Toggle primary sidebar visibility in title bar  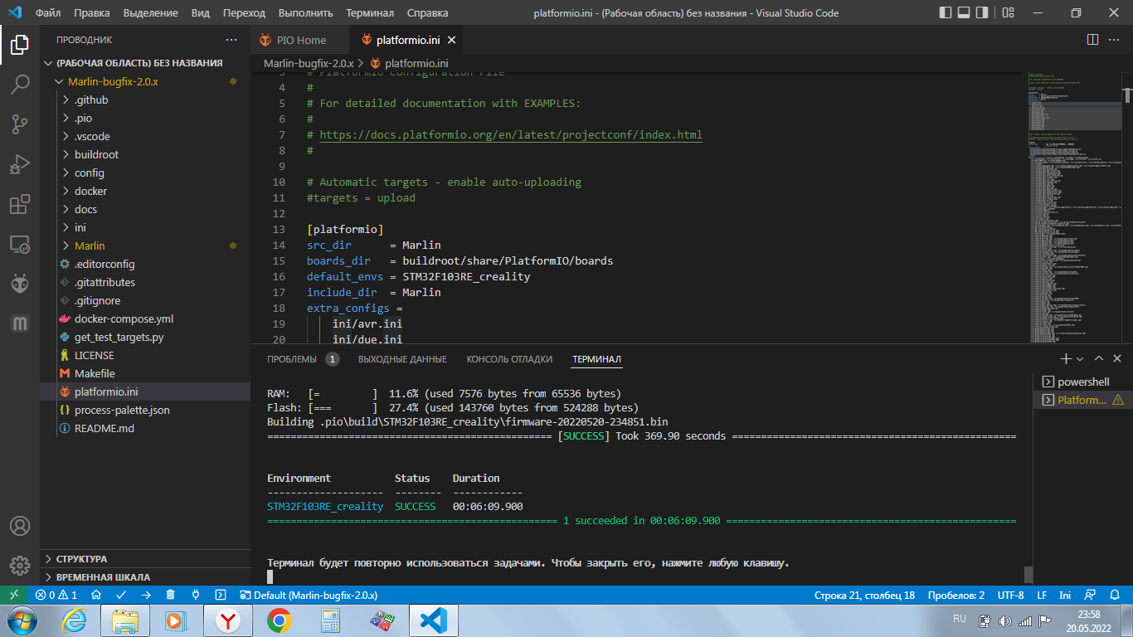(946, 12)
